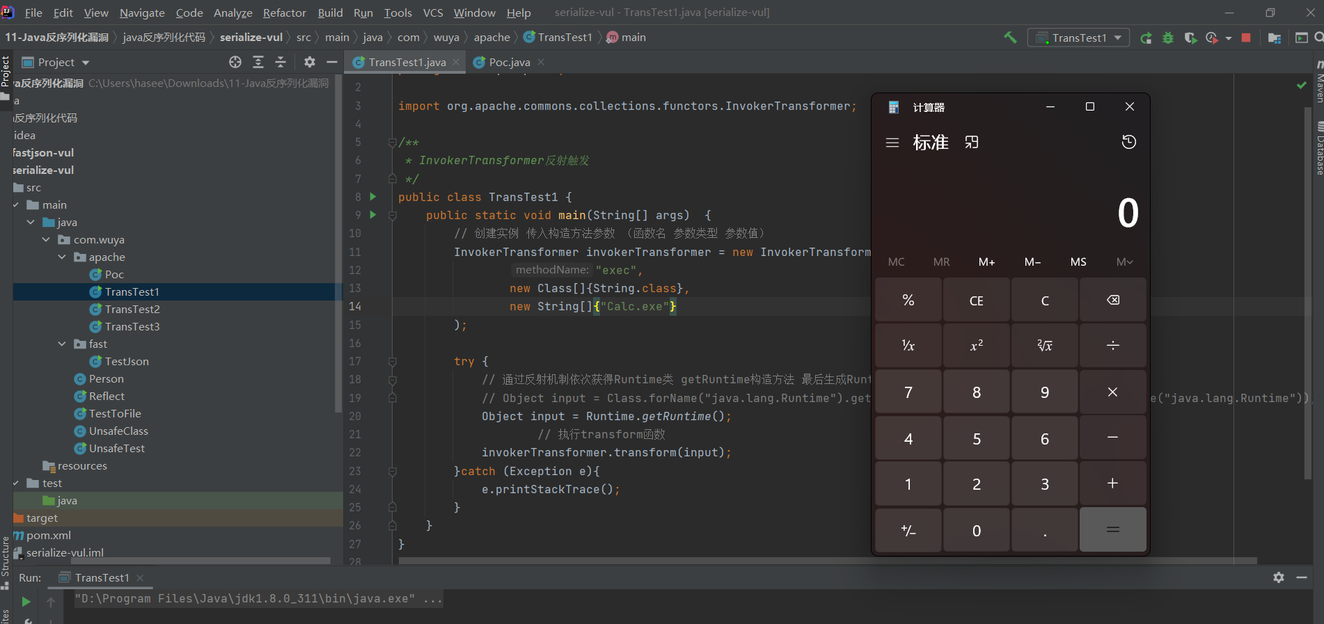Open Project panel settings gear

click(x=310, y=62)
